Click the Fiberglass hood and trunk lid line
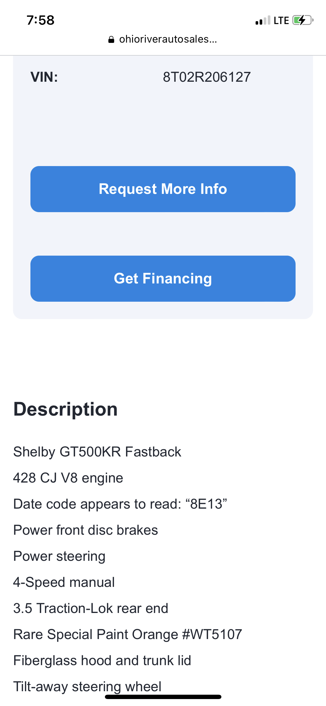 click(x=102, y=660)
